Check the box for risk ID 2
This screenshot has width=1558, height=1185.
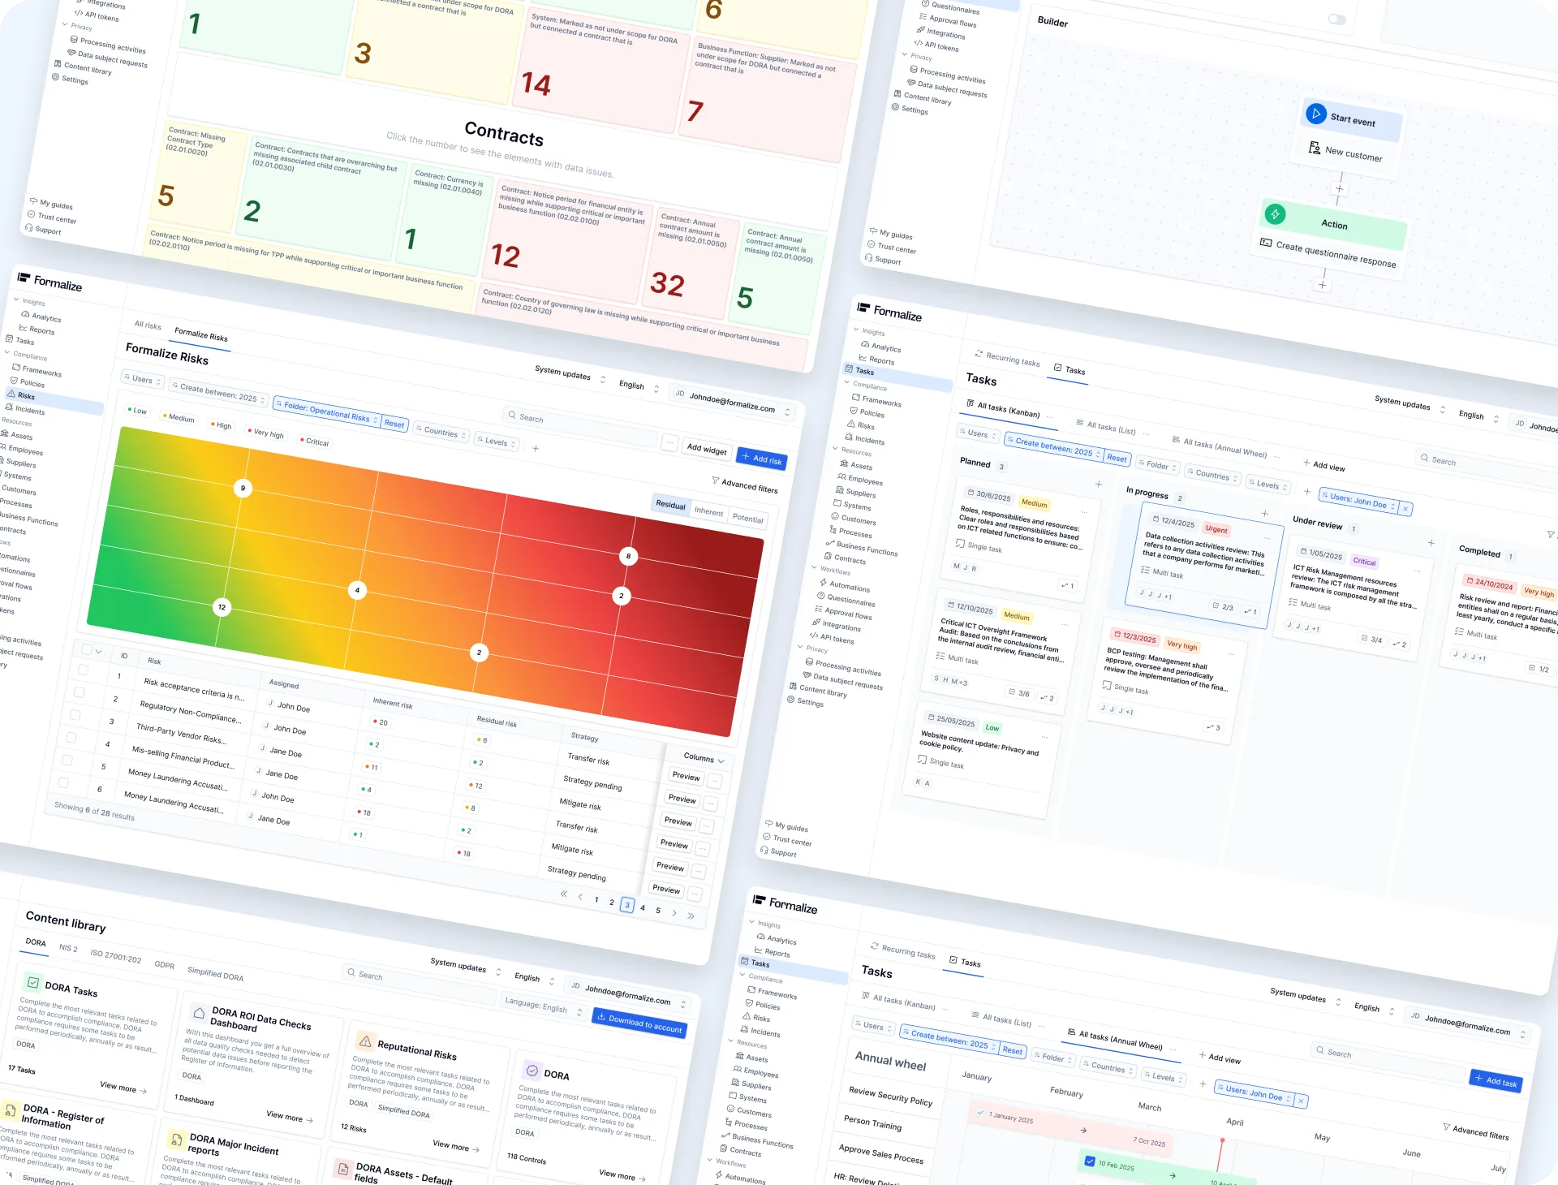click(x=79, y=692)
